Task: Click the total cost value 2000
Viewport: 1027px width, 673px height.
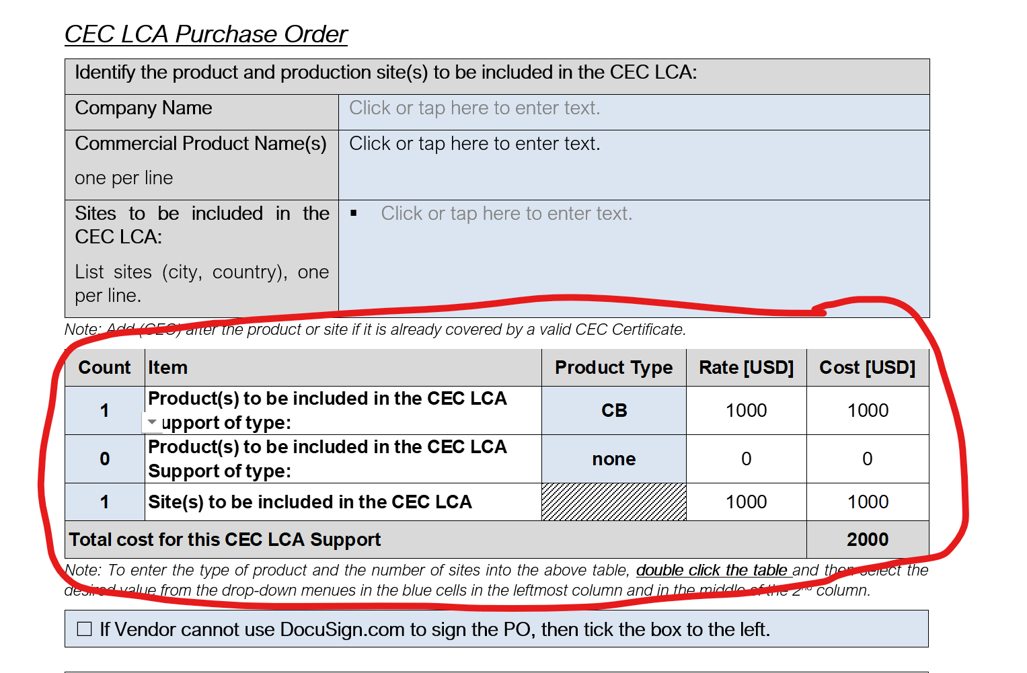Action: click(867, 540)
